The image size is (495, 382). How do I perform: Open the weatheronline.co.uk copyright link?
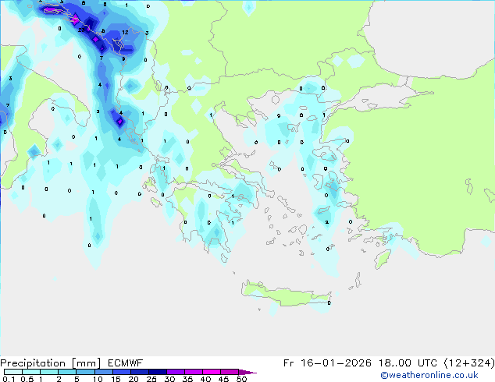429,375
